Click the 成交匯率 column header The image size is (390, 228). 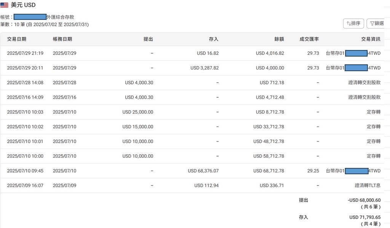[309, 39]
